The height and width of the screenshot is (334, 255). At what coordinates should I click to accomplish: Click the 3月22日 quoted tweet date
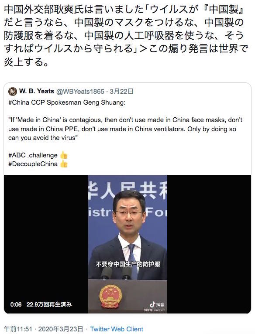[121, 92]
